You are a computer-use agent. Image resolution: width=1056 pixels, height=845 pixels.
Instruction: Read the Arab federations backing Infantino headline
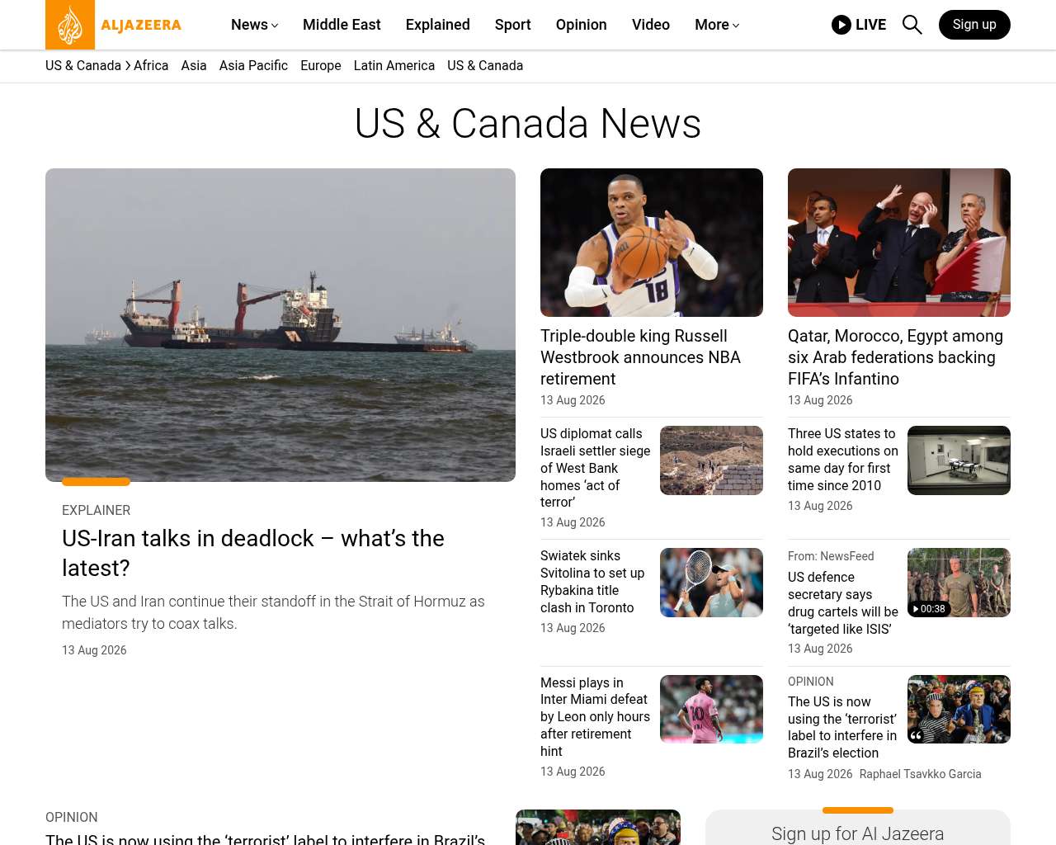pos(895,357)
